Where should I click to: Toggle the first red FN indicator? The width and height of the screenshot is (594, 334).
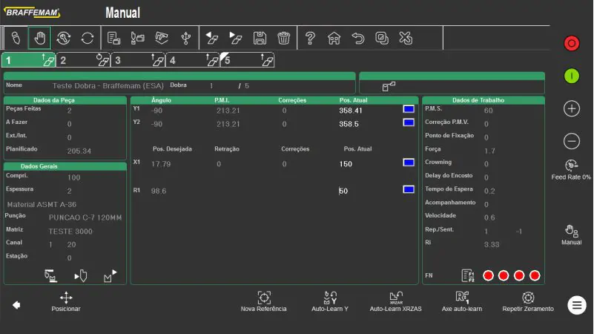click(x=488, y=275)
